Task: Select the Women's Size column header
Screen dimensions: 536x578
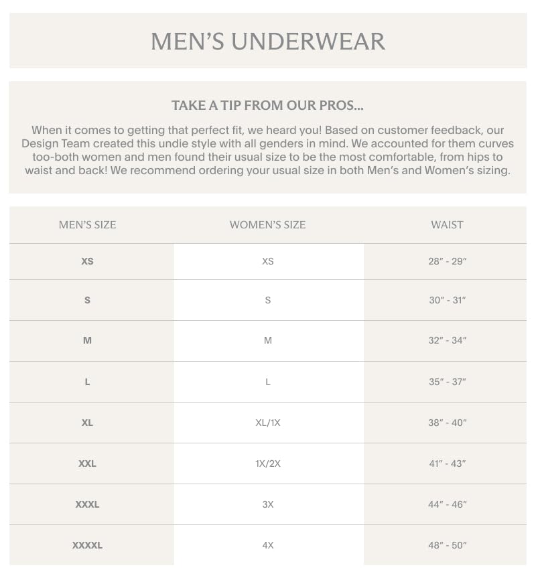Action: click(x=268, y=225)
